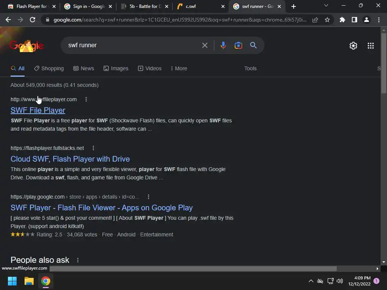Image resolution: width=387 pixels, height=290 pixels.
Task: Click the http://www.swffileplayer.com URL text
Action: pyautogui.click(x=44, y=99)
